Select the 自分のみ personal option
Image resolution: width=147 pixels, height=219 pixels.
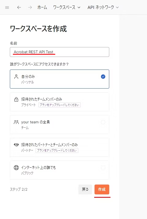[60, 79]
